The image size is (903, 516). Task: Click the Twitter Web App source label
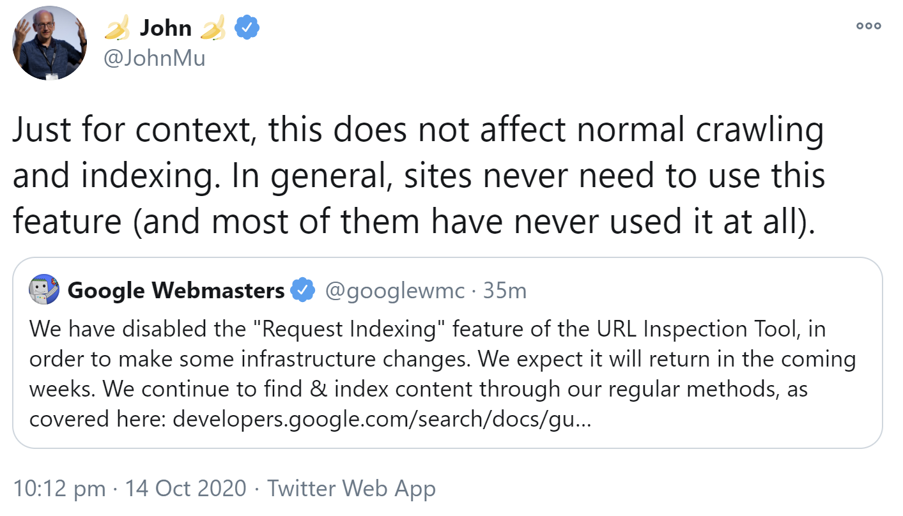click(x=352, y=488)
